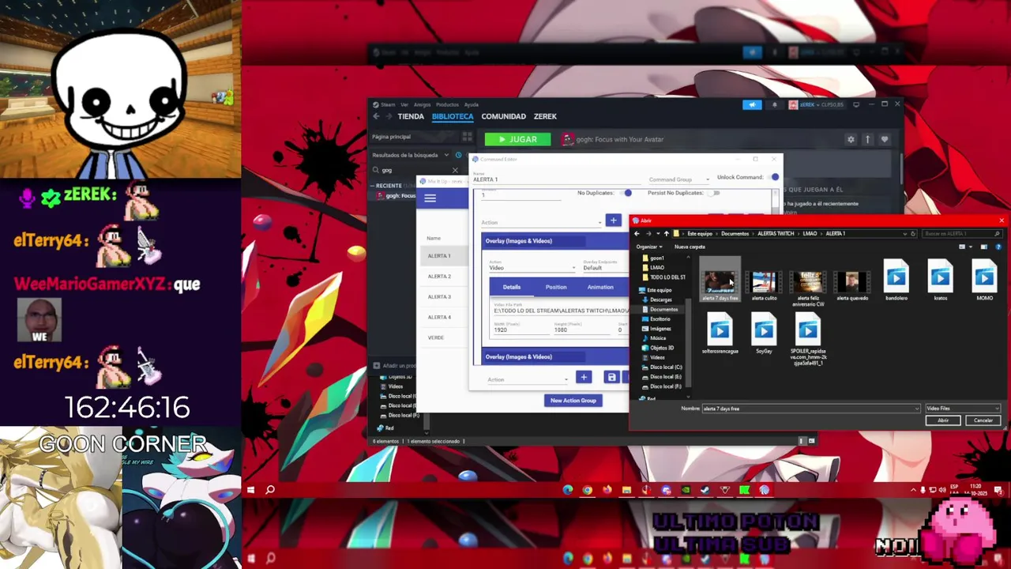Click the Width field showing 1920
The image size is (1011, 569).
point(520,330)
